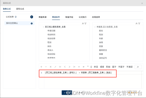Open the 应用选项 tab

tap(96, 17)
